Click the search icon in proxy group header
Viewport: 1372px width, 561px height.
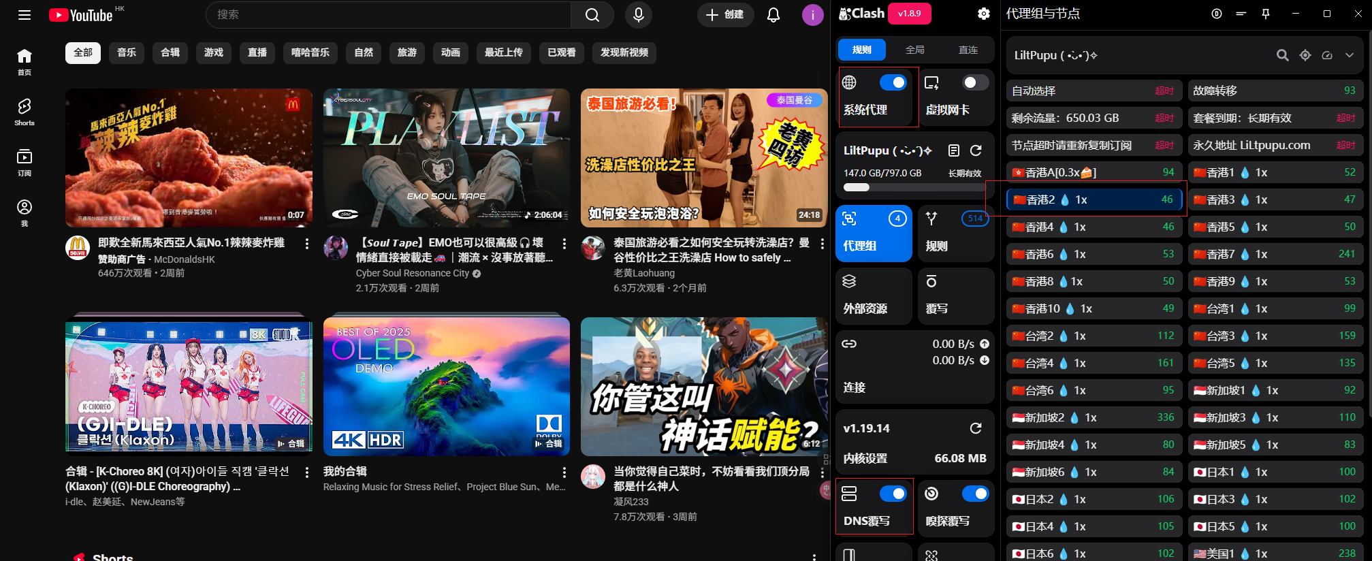[x=1282, y=55]
